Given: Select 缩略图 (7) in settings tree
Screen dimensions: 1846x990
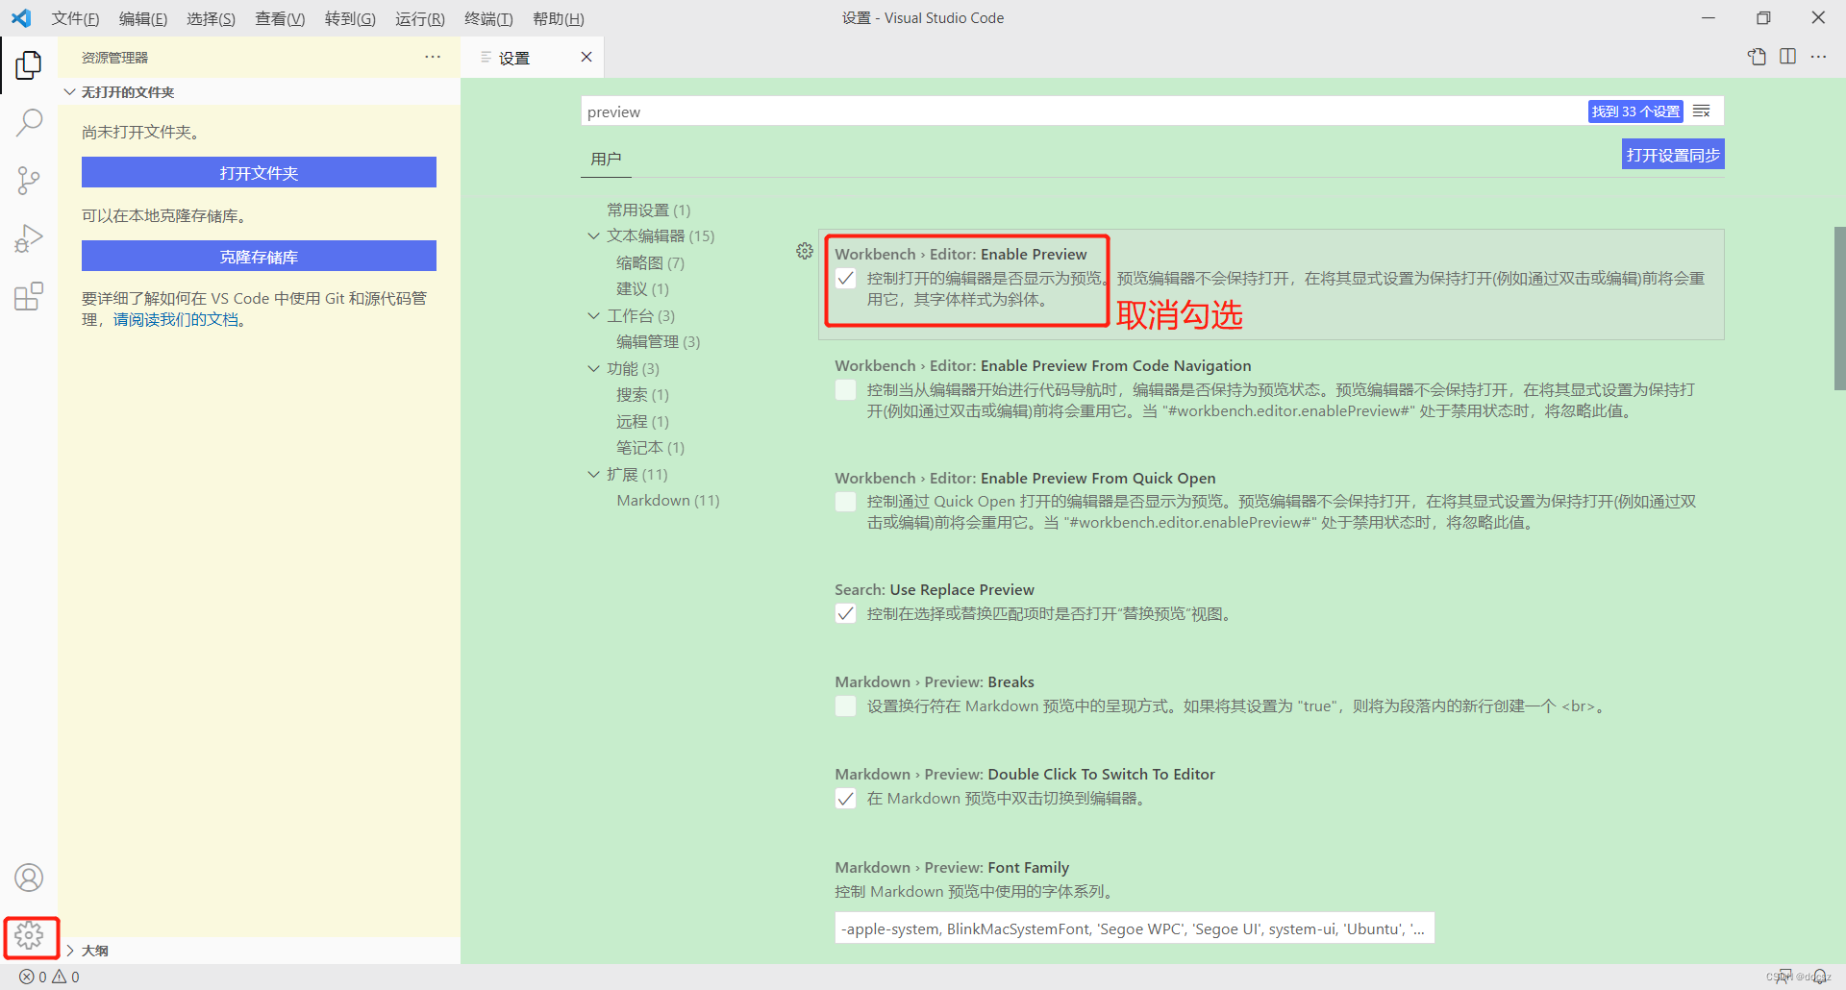Looking at the screenshot, I should [x=651, y=262].
